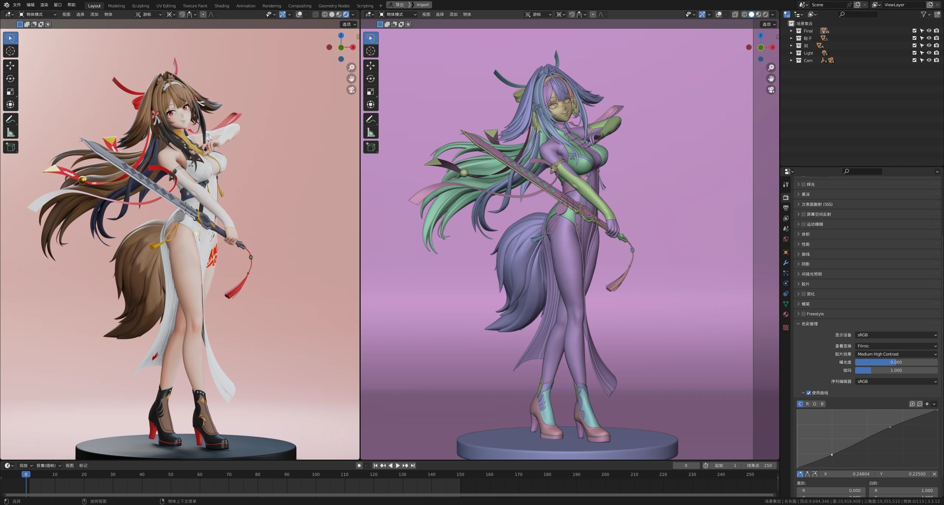The width and height of the screenshot is (944, 505).
Task: Open the 文件 menu
Action: tap(17, 5)
